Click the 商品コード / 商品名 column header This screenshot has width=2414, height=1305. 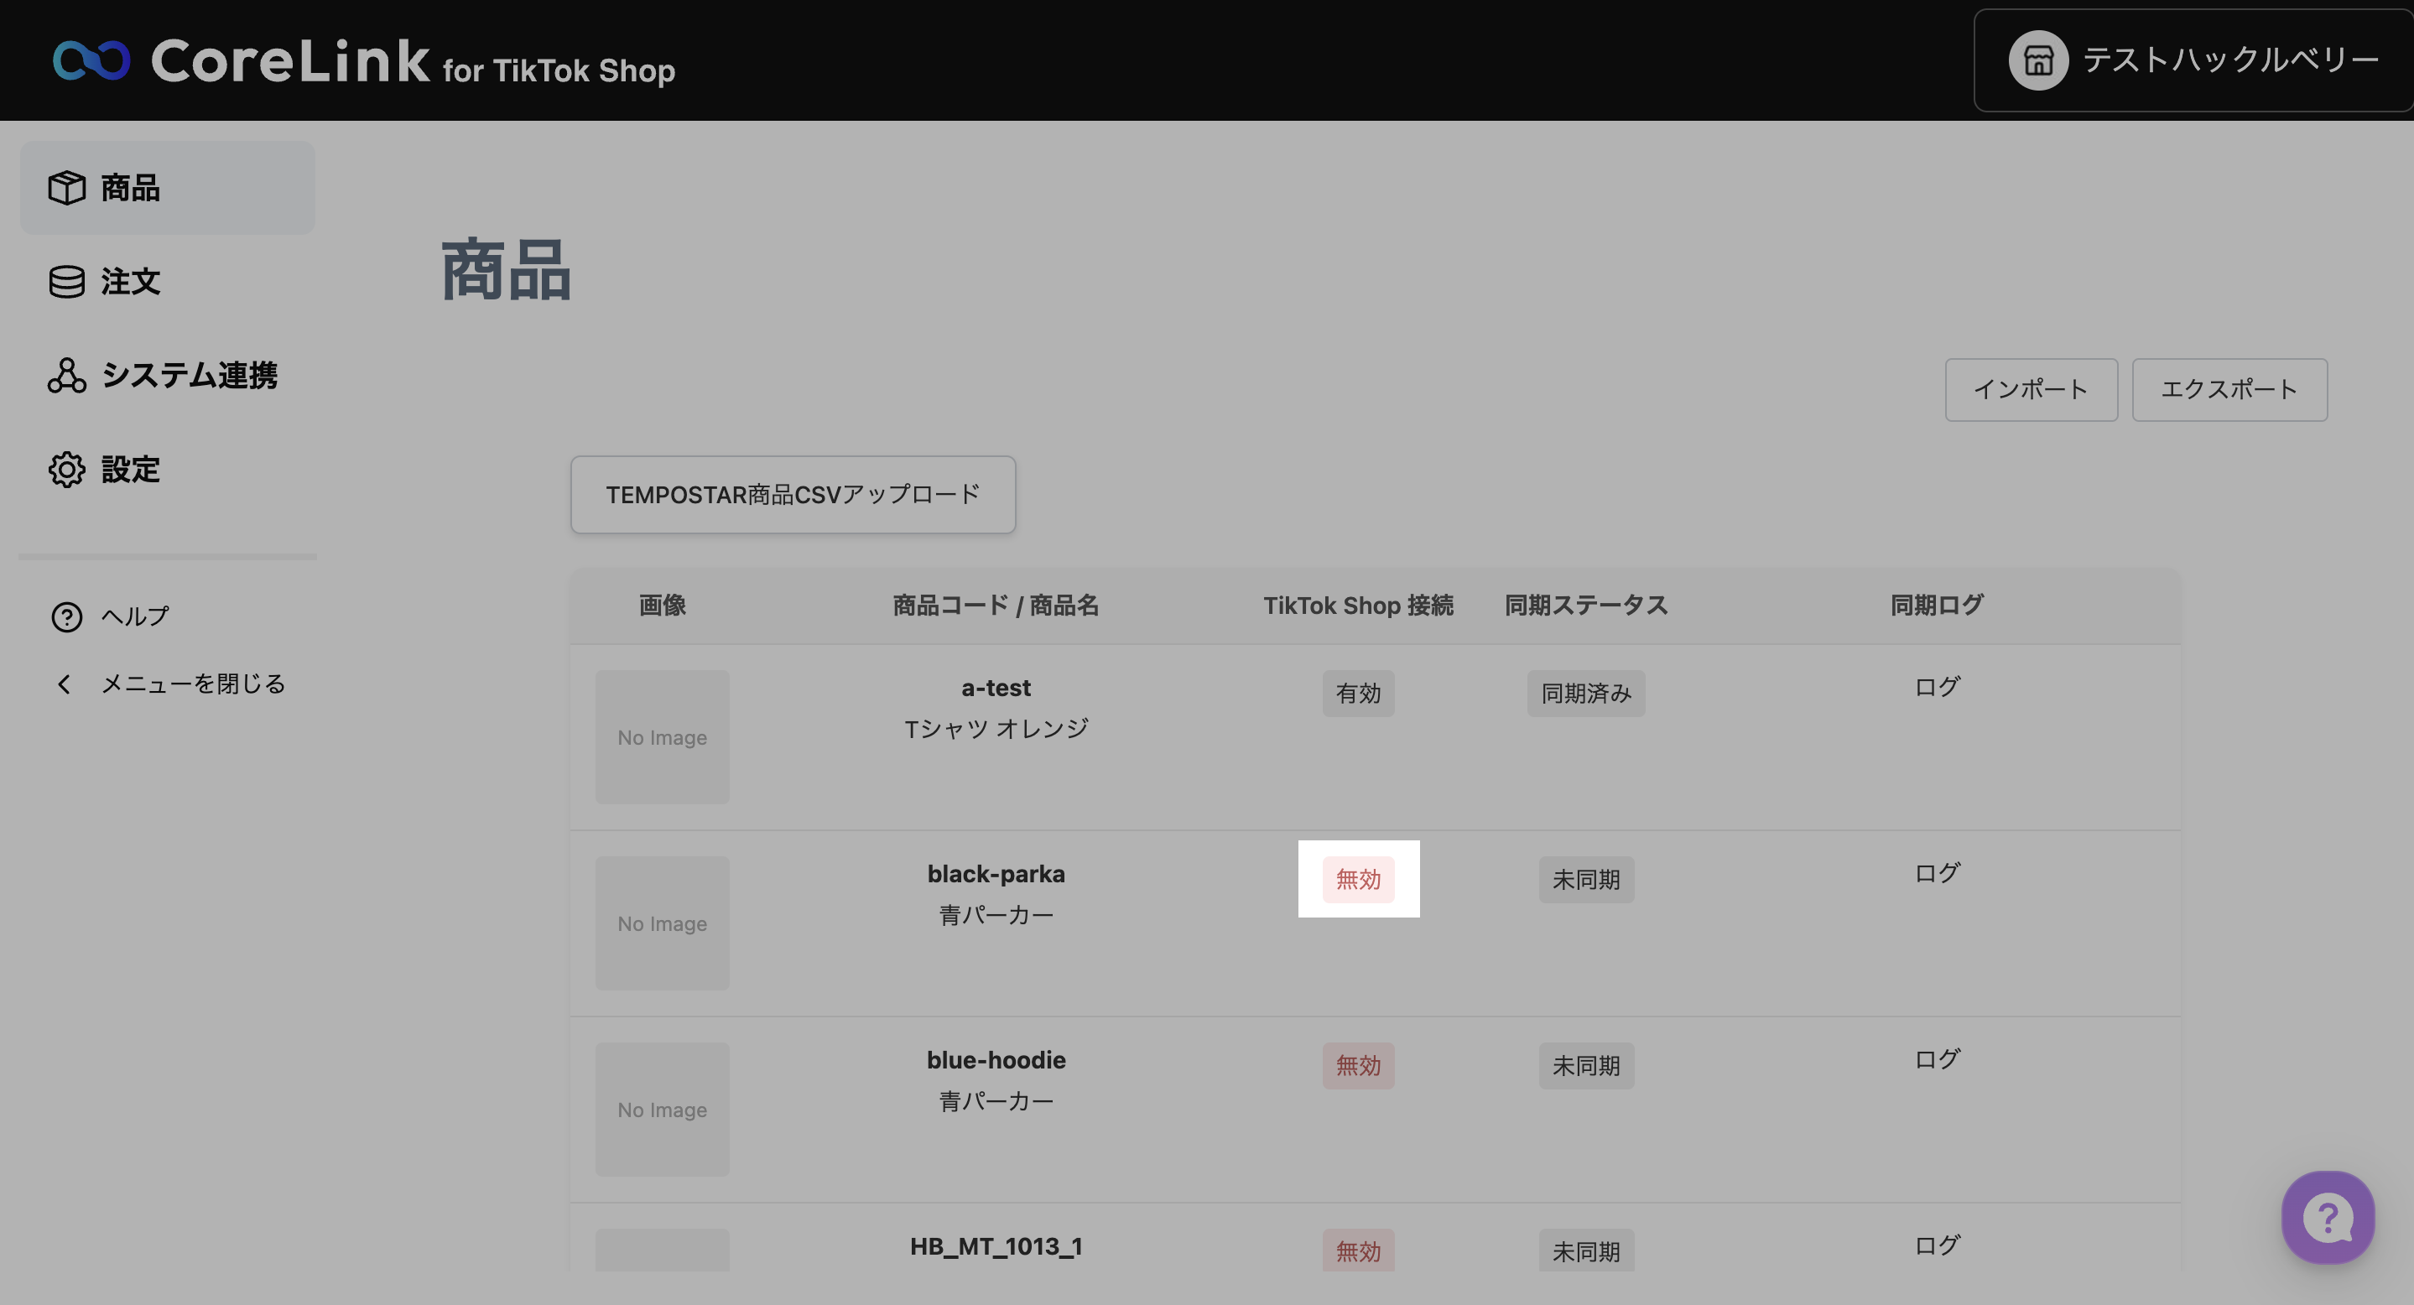[x=996, y=606]
